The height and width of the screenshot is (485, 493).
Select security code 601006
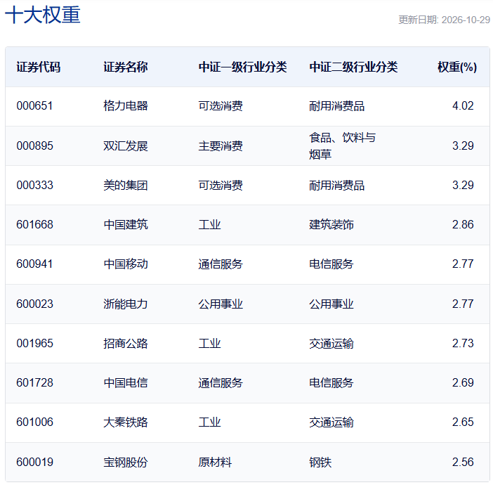(x=34, y=422)
